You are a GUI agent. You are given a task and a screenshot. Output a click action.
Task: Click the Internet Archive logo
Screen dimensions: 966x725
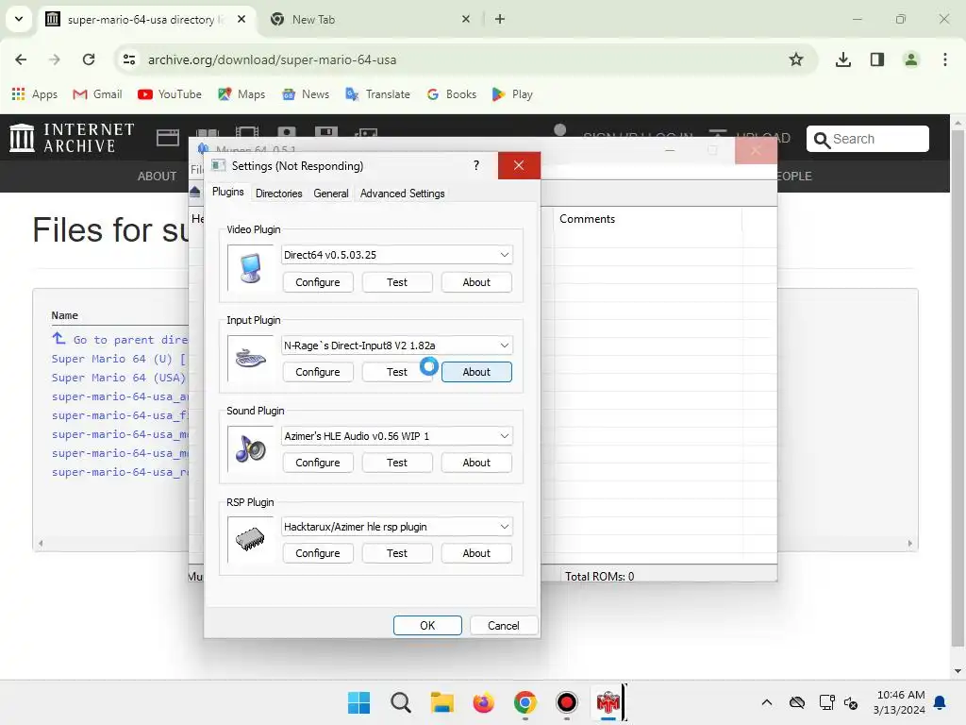coord(72,138)
